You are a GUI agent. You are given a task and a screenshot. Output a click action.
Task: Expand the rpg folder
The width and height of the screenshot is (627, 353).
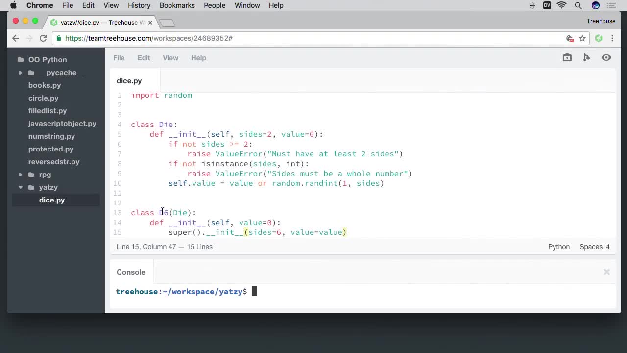point(20,175)
